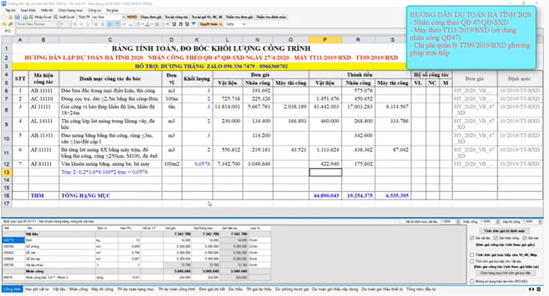Open the font size dropdown
549x296 pixels.
click(x=71, y=24)
